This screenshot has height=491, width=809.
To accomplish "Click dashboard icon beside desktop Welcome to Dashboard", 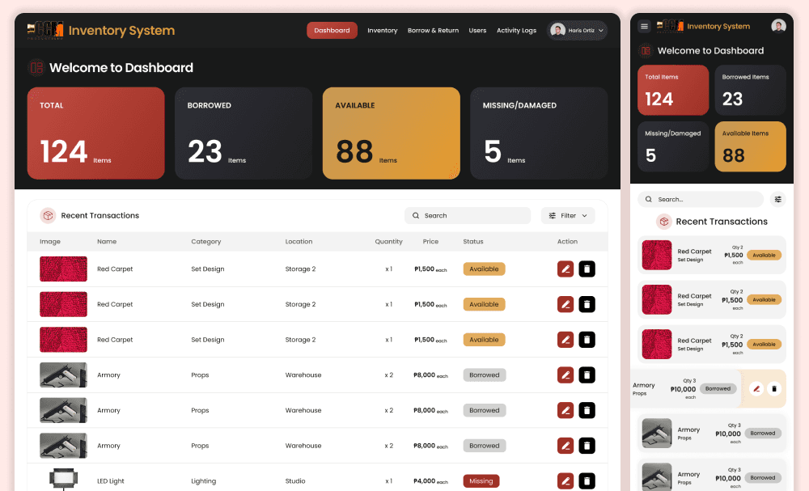I will [36, 68].
